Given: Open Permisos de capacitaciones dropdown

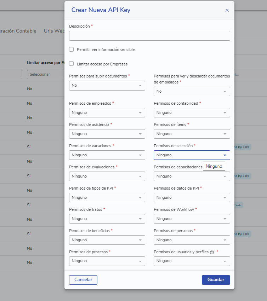Looking at the screenshot, I should [192, 176].
